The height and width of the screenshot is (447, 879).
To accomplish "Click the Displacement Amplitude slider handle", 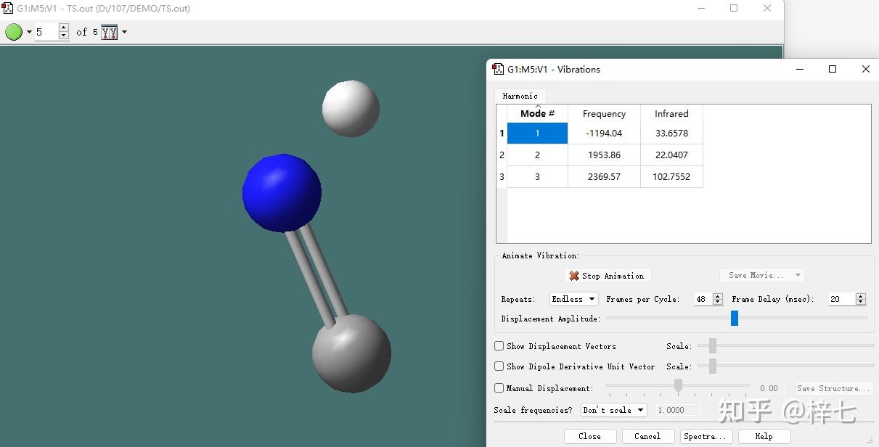I will point(734,318).
